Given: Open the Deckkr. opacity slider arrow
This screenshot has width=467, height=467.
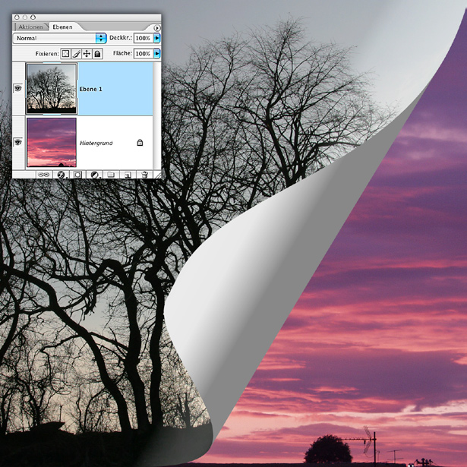Looking at the screenshot, I should tap(157, 38).
